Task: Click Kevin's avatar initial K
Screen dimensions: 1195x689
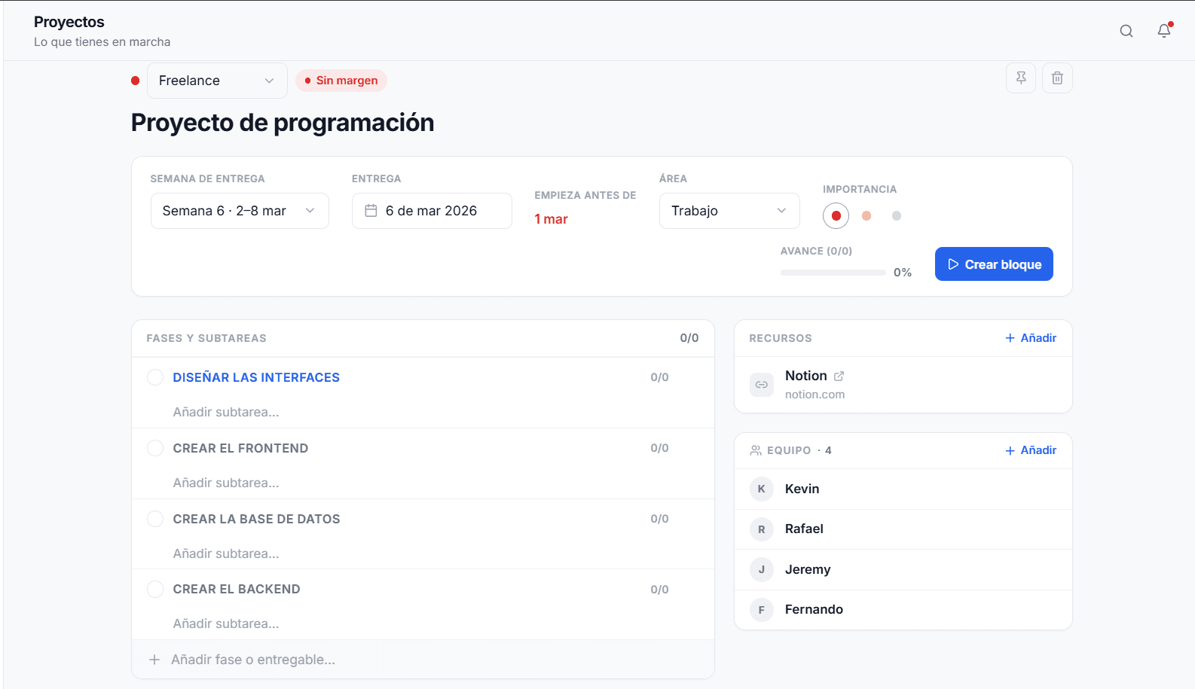Action: [762, 489]
